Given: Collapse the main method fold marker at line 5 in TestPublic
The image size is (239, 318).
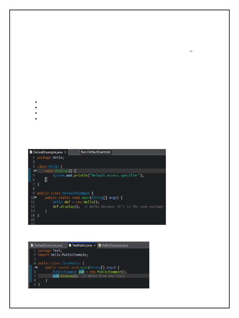Looking at the screenshot, I should coord(37,267).
